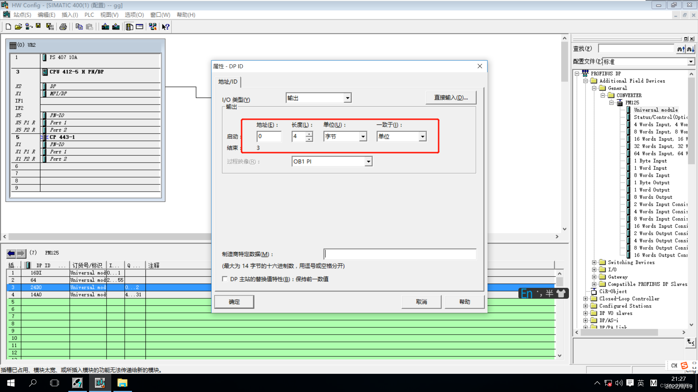This screenshot has width=698, height=392.
Task: Click the start address input field
Action: coord(269,136)
